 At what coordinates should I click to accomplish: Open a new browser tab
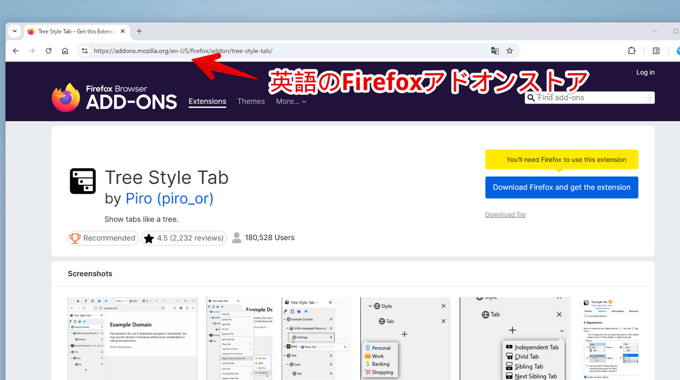[x=139, y=31]
